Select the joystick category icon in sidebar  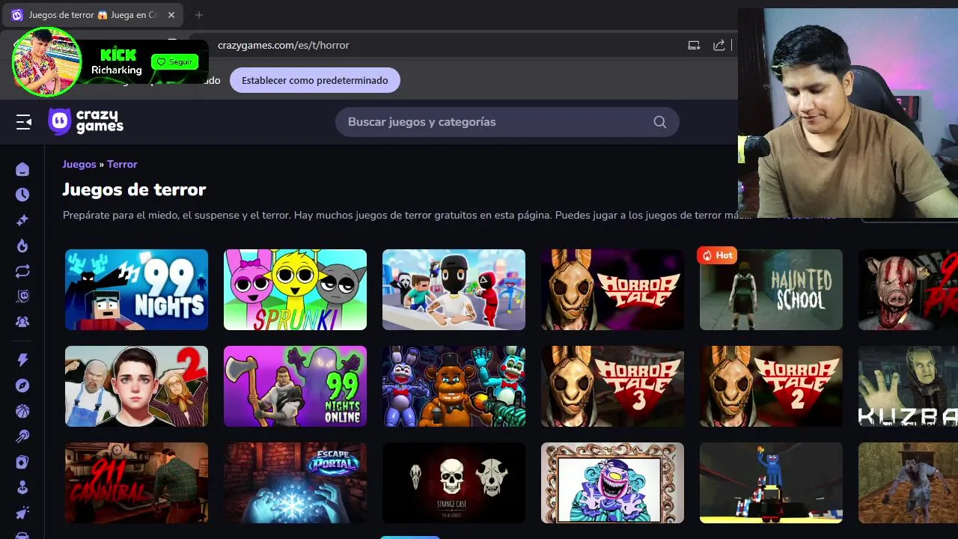click(x=22, y=487)
